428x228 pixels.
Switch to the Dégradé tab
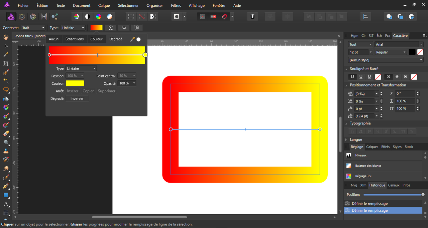116,39
